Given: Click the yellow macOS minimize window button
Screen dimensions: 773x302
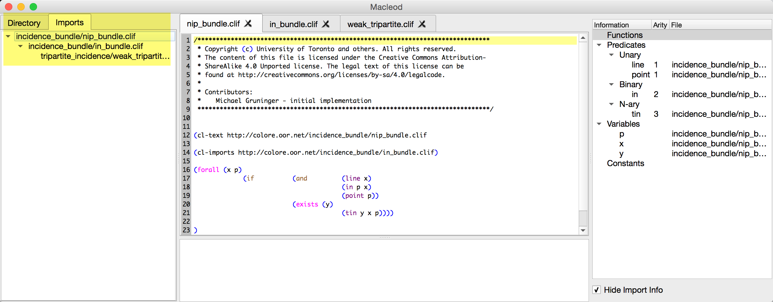Looking at the screenshot, I should [x=21, y=7].
